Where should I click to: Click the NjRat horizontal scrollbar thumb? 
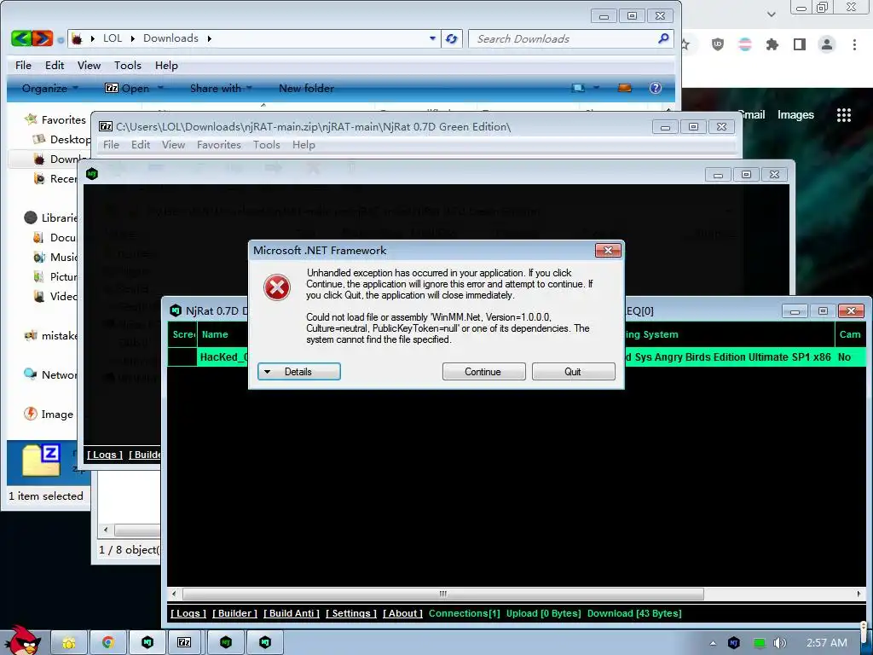[x=443, y=594]
